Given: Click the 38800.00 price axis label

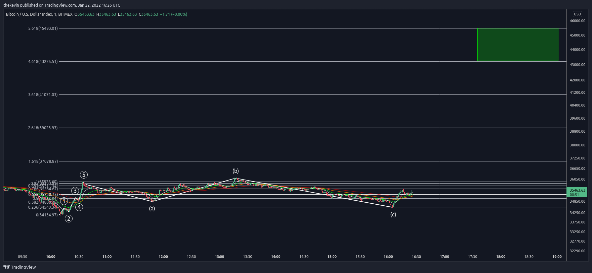Looking at the screenshot, I should [578, 131].
